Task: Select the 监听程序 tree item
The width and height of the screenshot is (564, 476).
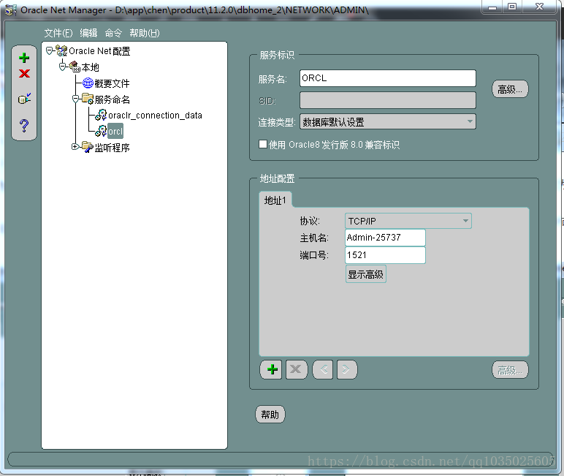Action: [112, 147]
